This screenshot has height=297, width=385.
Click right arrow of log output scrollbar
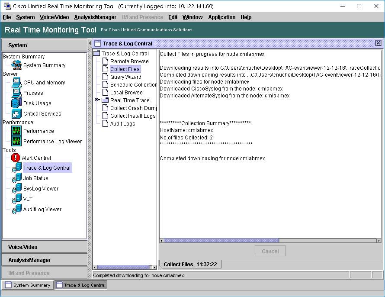[379, 240]
